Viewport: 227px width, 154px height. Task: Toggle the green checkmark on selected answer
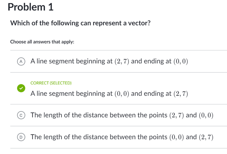tap(21, 88)
